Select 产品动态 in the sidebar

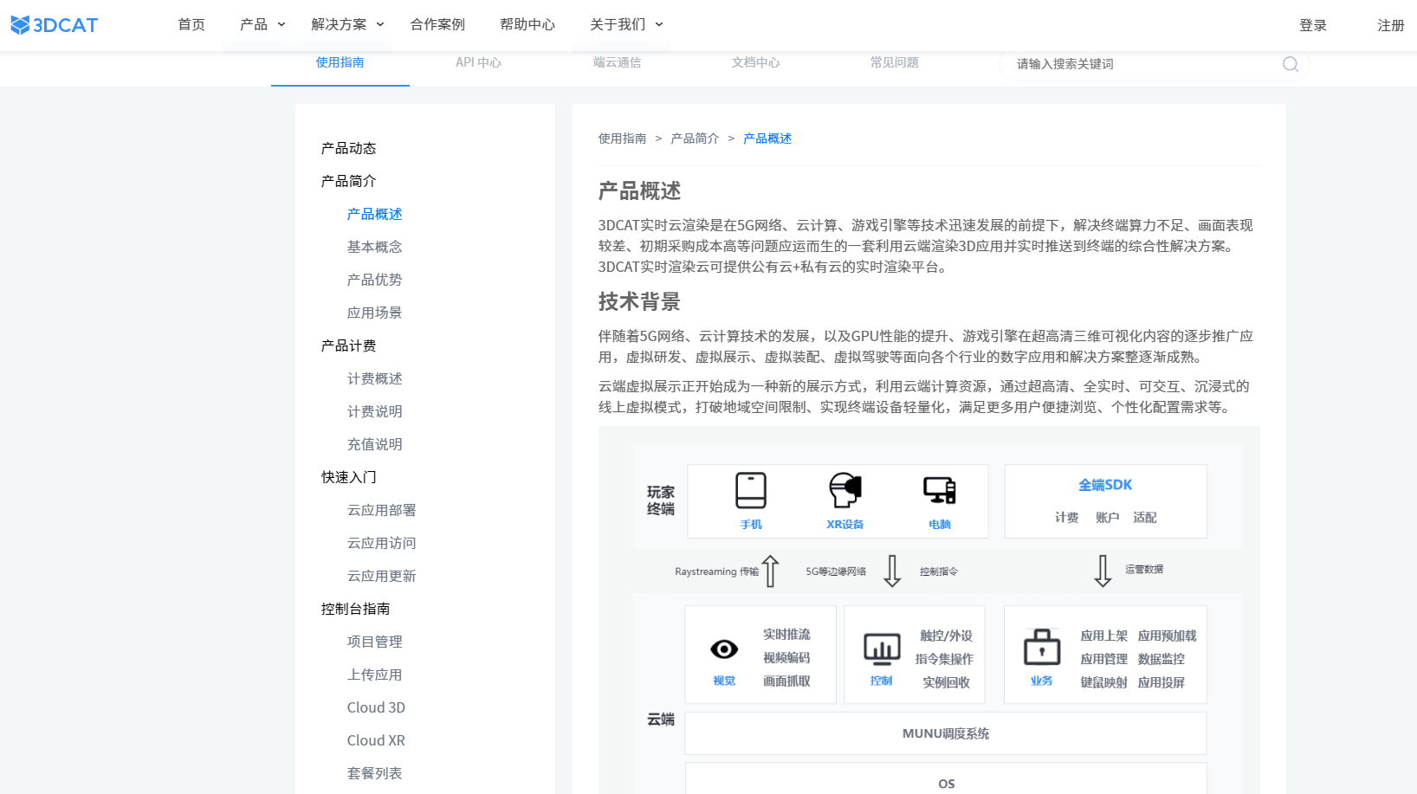349,148
